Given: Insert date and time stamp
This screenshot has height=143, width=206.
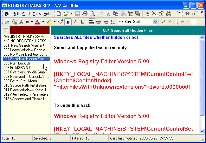Looking at the screenshot, I should tap(138, 14).
